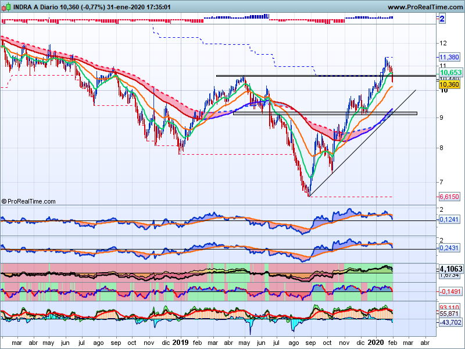Click the candlestick icon beside INDRA title
Viewport: 465px width, 349px height.
(6, 7)
